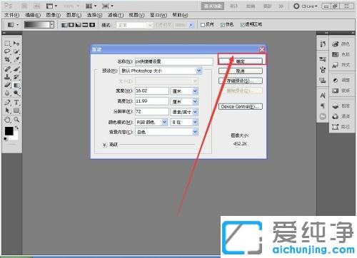
Task: Open the Select (选择) menu
Action: [94, 15]
